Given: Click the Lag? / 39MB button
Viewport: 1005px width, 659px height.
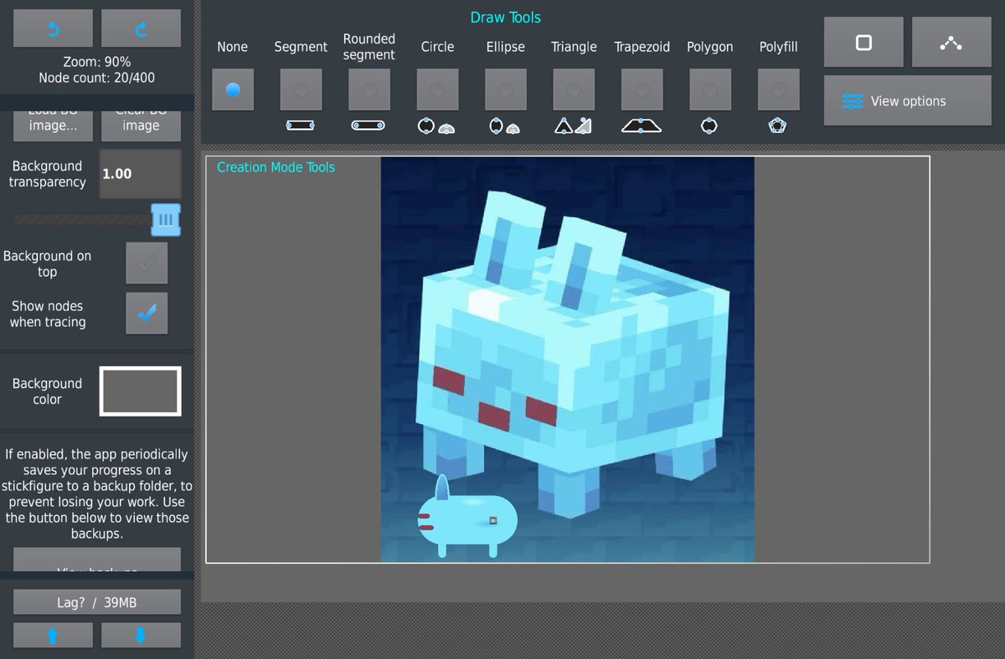Looking at the screenshot, I should (x=97, y=602).
